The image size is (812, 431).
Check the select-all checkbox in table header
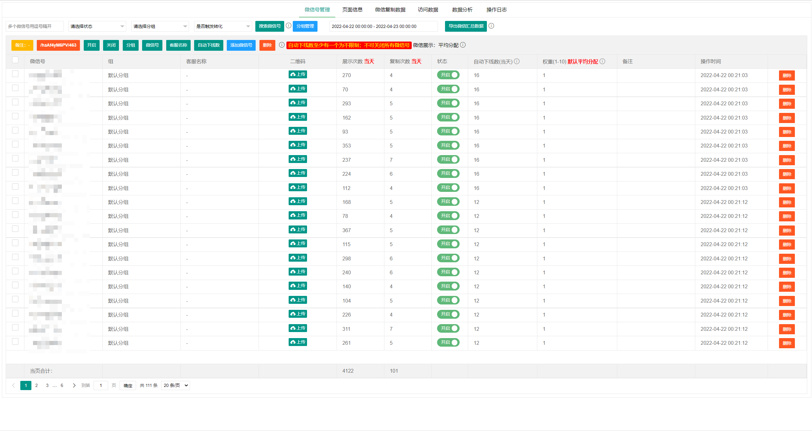click(x=15, y=60)
